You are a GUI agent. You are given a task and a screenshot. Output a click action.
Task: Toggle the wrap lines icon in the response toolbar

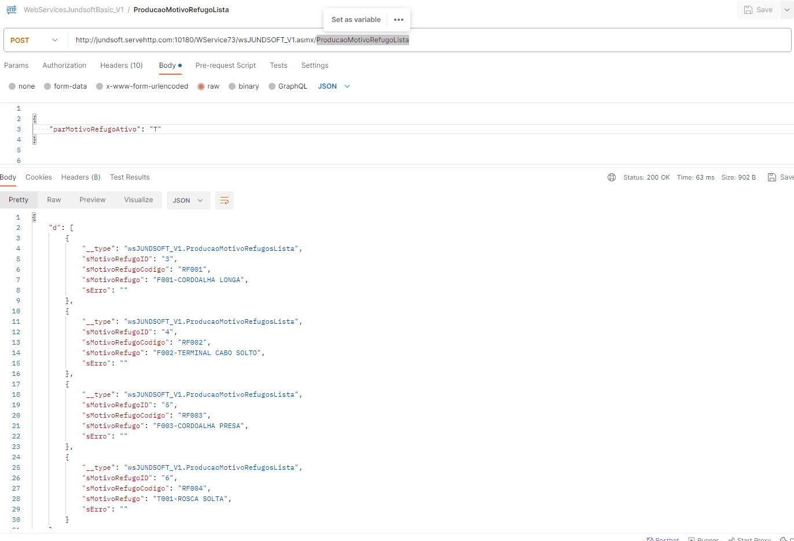coord(225,200)
